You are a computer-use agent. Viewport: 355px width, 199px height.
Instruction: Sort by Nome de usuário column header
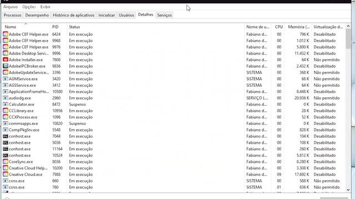(257, 27)
